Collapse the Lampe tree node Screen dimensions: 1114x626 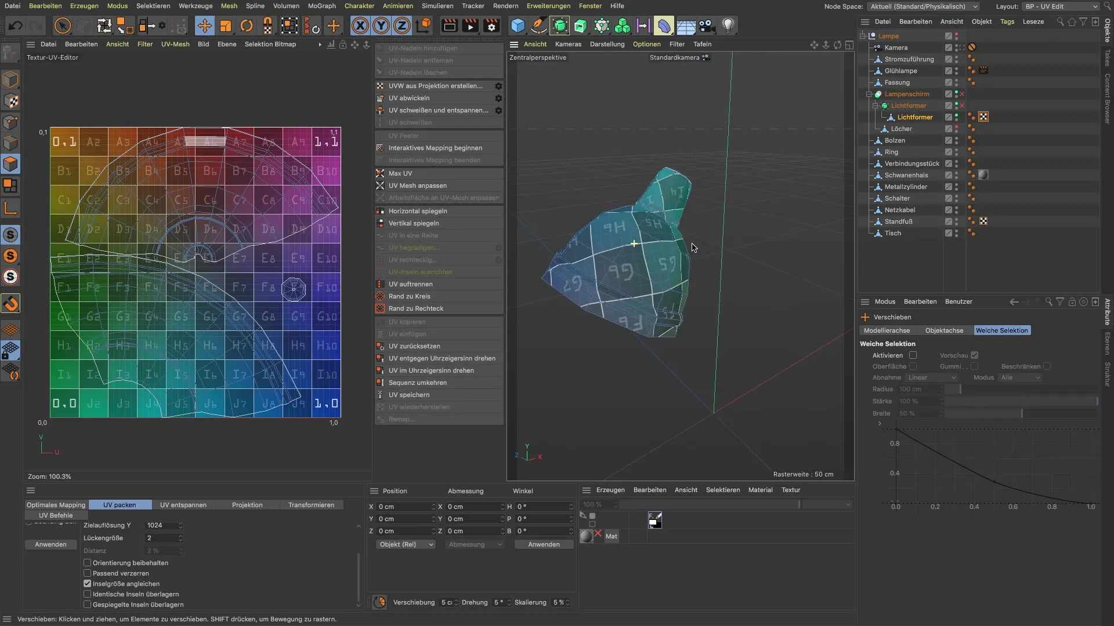(863, 36)
